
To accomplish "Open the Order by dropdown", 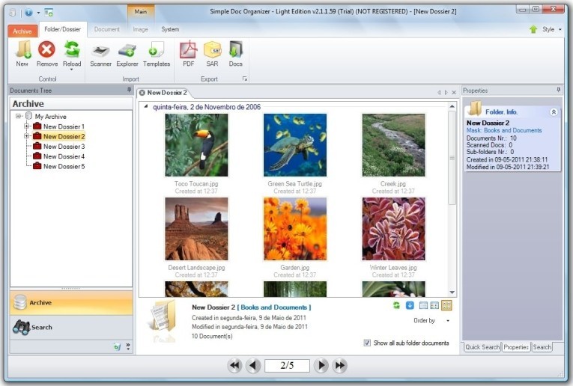I will (x=448, y=321).
